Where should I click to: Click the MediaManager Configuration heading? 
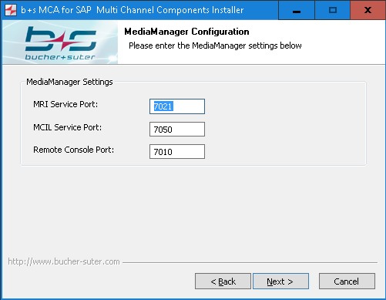[x=186, y=32]
